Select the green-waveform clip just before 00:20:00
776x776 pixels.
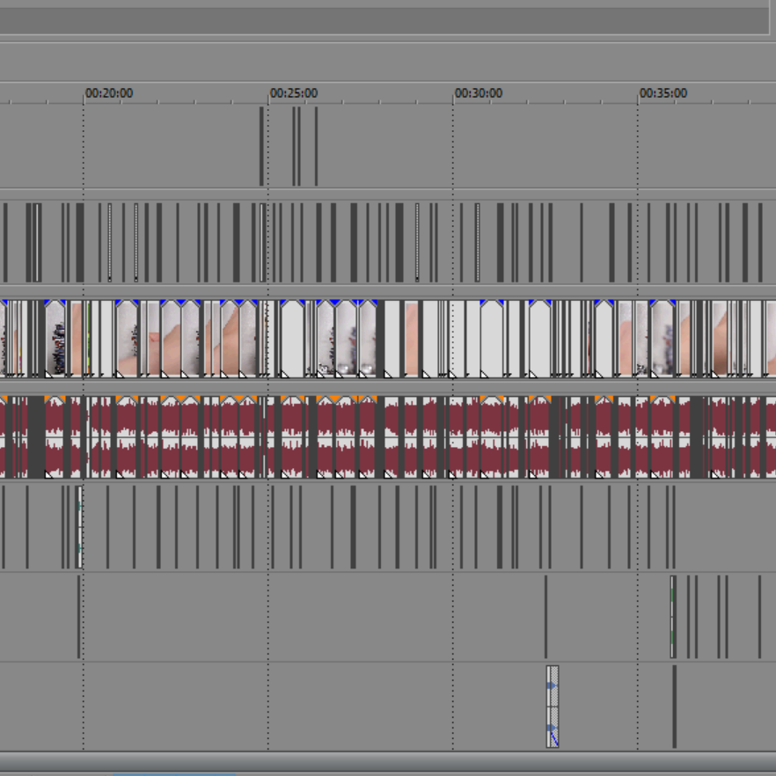(x=79, y=526)
